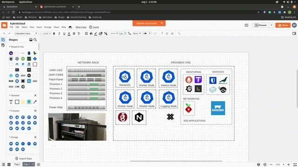Screen dimensions: 298x167
Task: Click the font size field
Action: tap(46, 33)
